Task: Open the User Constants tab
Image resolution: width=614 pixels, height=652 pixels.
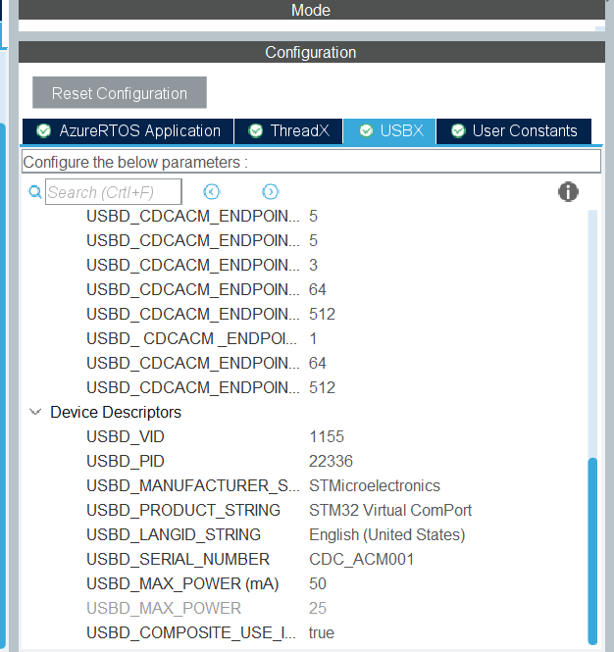Action: (514, 131)
